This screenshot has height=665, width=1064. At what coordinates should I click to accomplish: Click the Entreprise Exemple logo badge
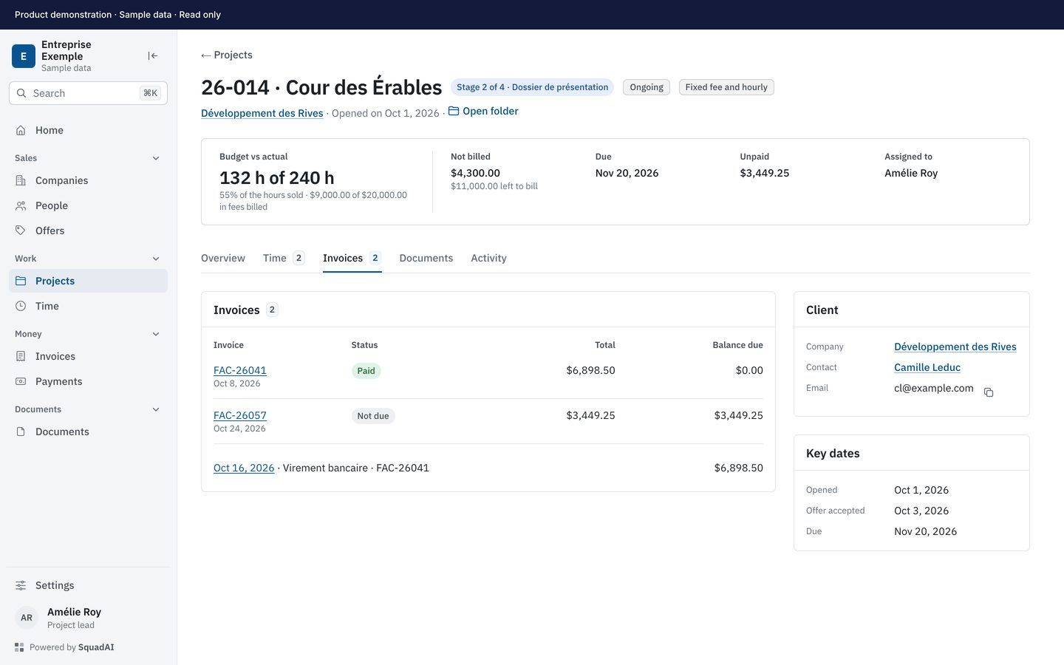24,56
